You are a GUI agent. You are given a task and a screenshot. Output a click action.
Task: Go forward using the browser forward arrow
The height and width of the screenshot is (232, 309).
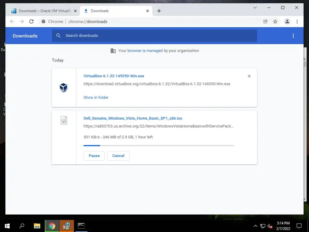(22, 21)
